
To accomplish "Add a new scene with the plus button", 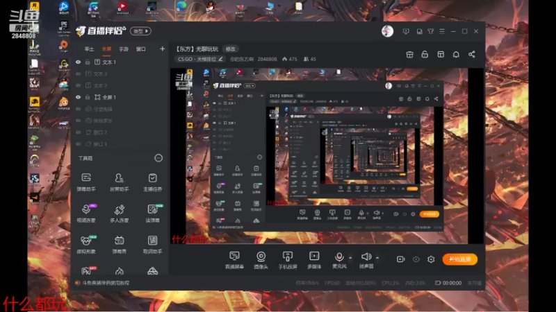I will 163,49.
